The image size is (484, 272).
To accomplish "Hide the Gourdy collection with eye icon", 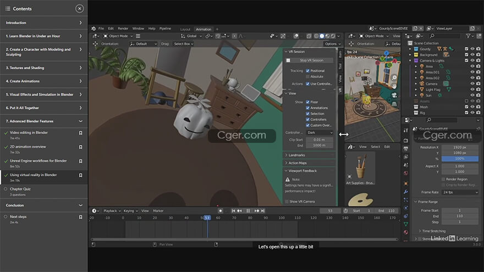I will (472, 49).
